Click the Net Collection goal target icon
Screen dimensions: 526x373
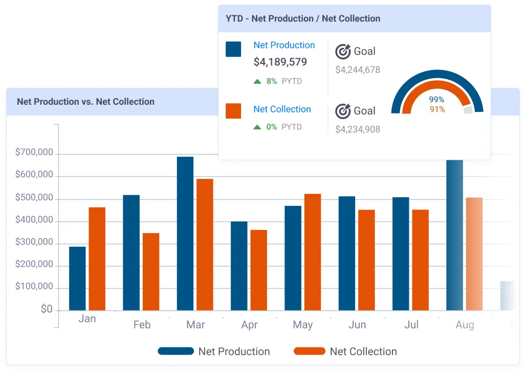(343, 111)
